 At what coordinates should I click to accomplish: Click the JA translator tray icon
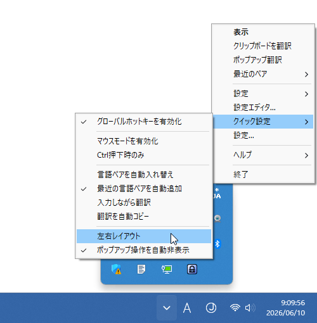(x=217, y=193)
